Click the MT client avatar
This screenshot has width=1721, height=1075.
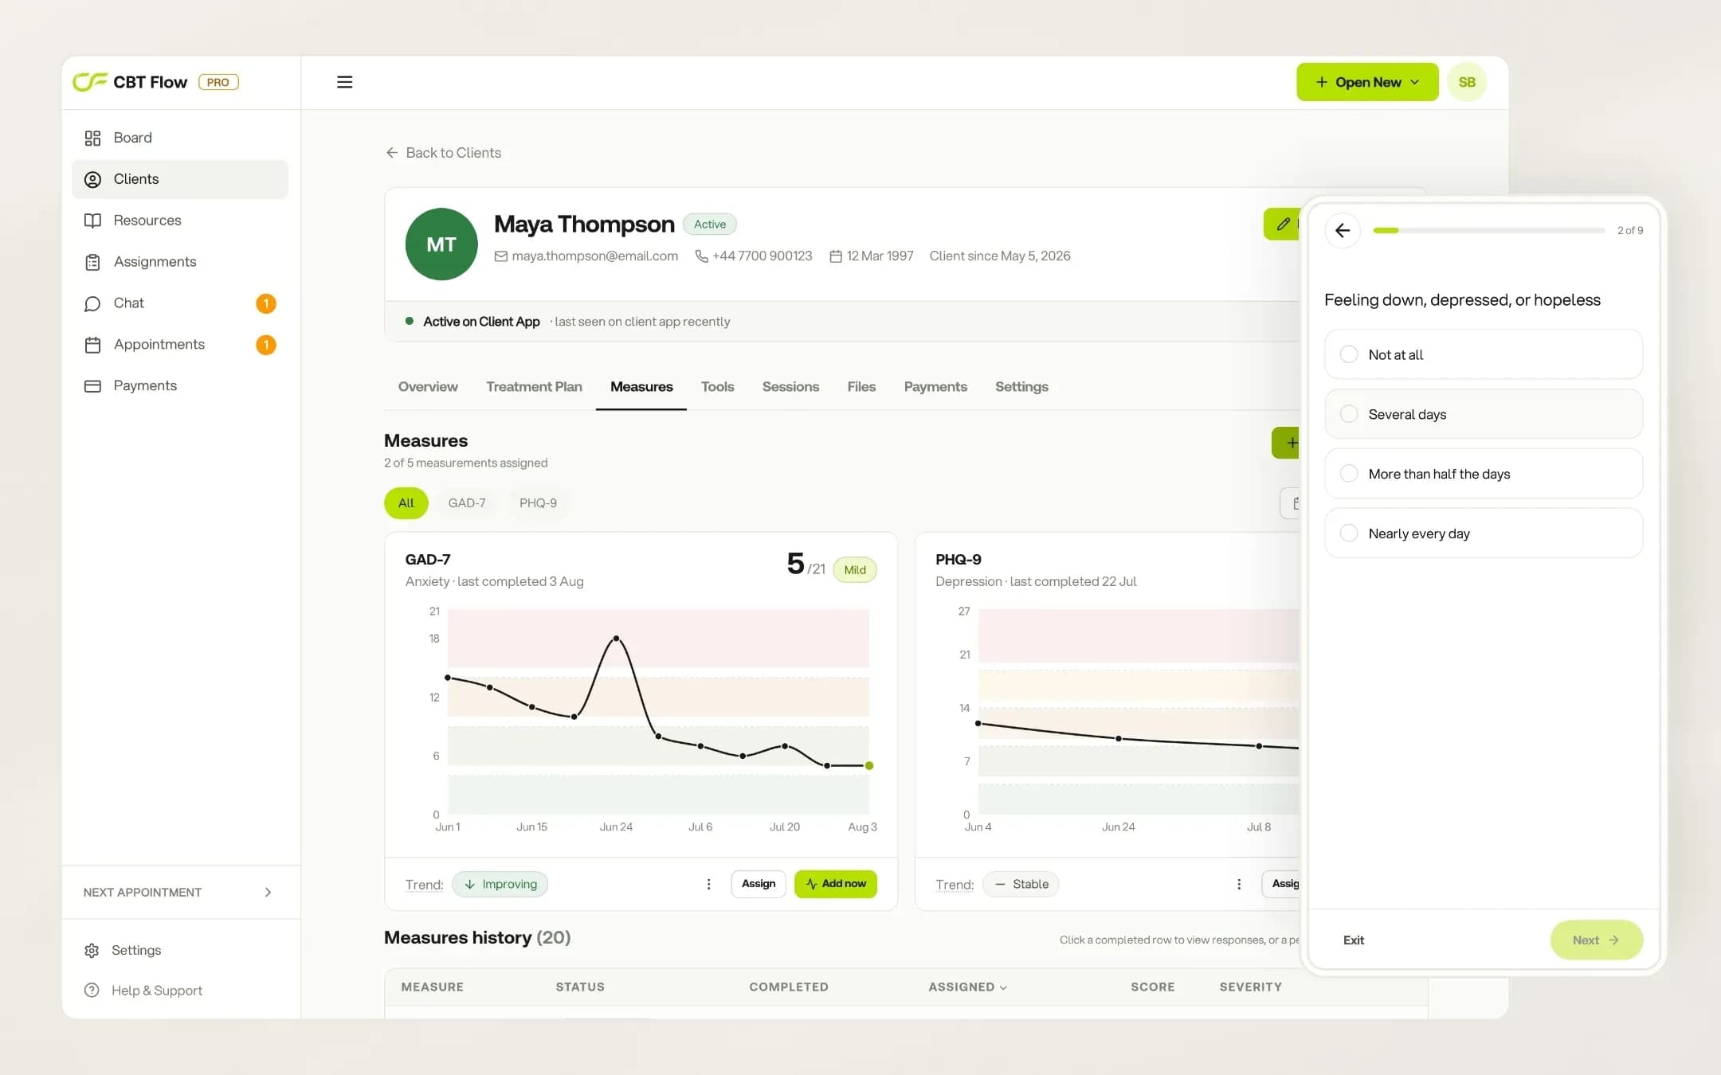[441, 244]
